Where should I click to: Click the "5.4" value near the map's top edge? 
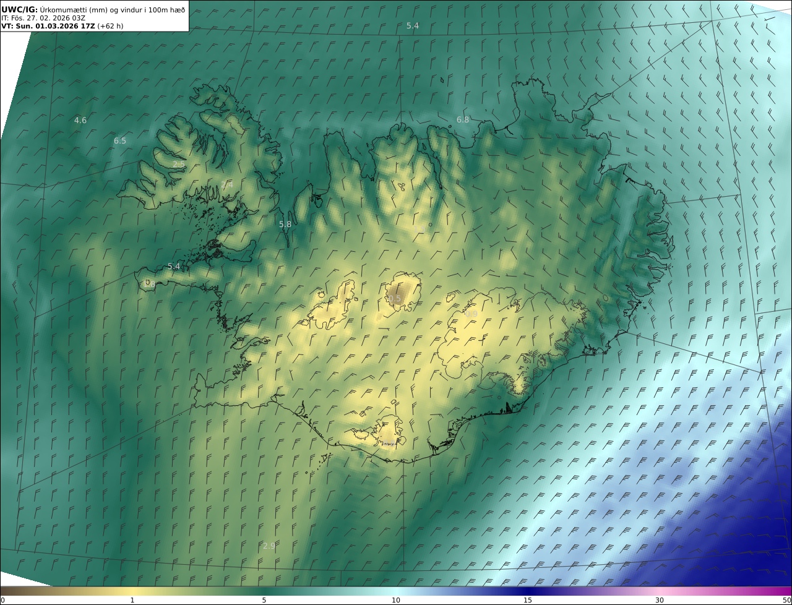(x=413, y=25)
